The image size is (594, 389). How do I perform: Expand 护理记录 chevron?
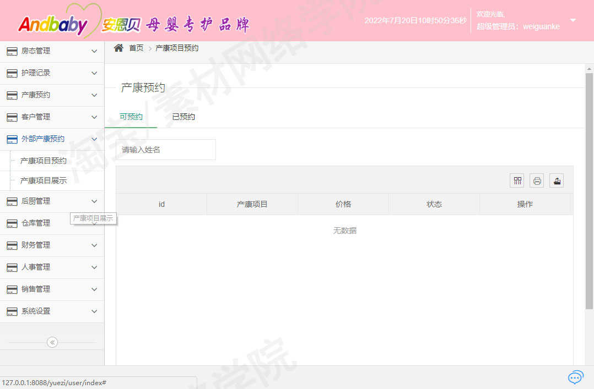(x=94, y=73)
